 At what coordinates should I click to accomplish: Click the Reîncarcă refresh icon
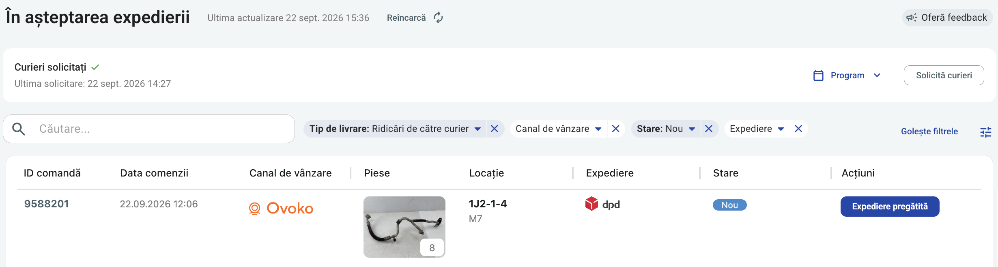click(x=438, y=17)
